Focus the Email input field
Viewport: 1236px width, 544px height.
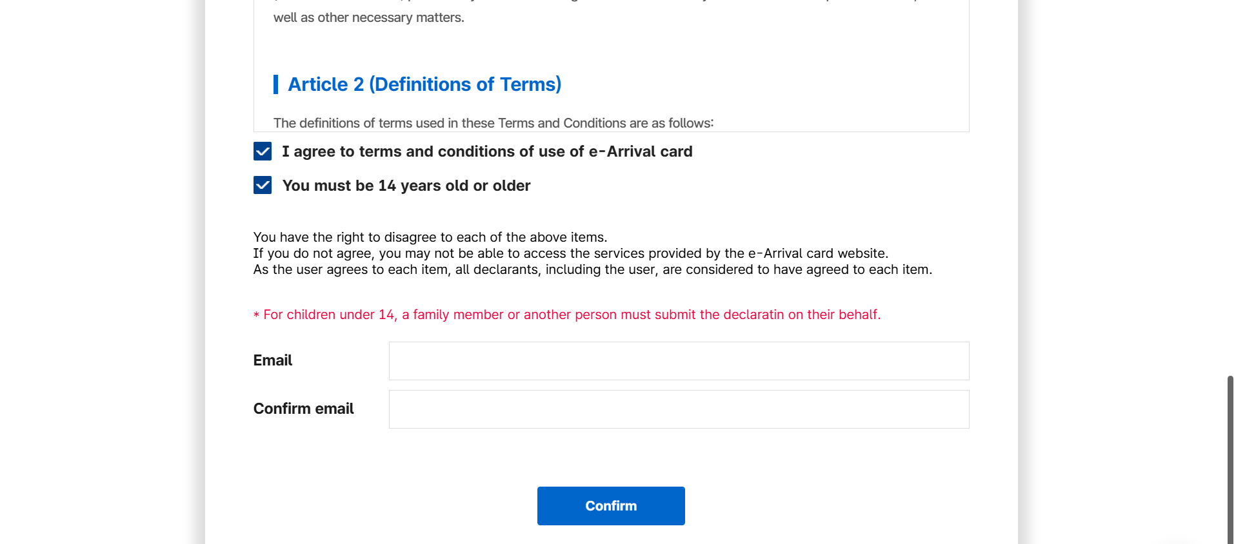(679, 361)
